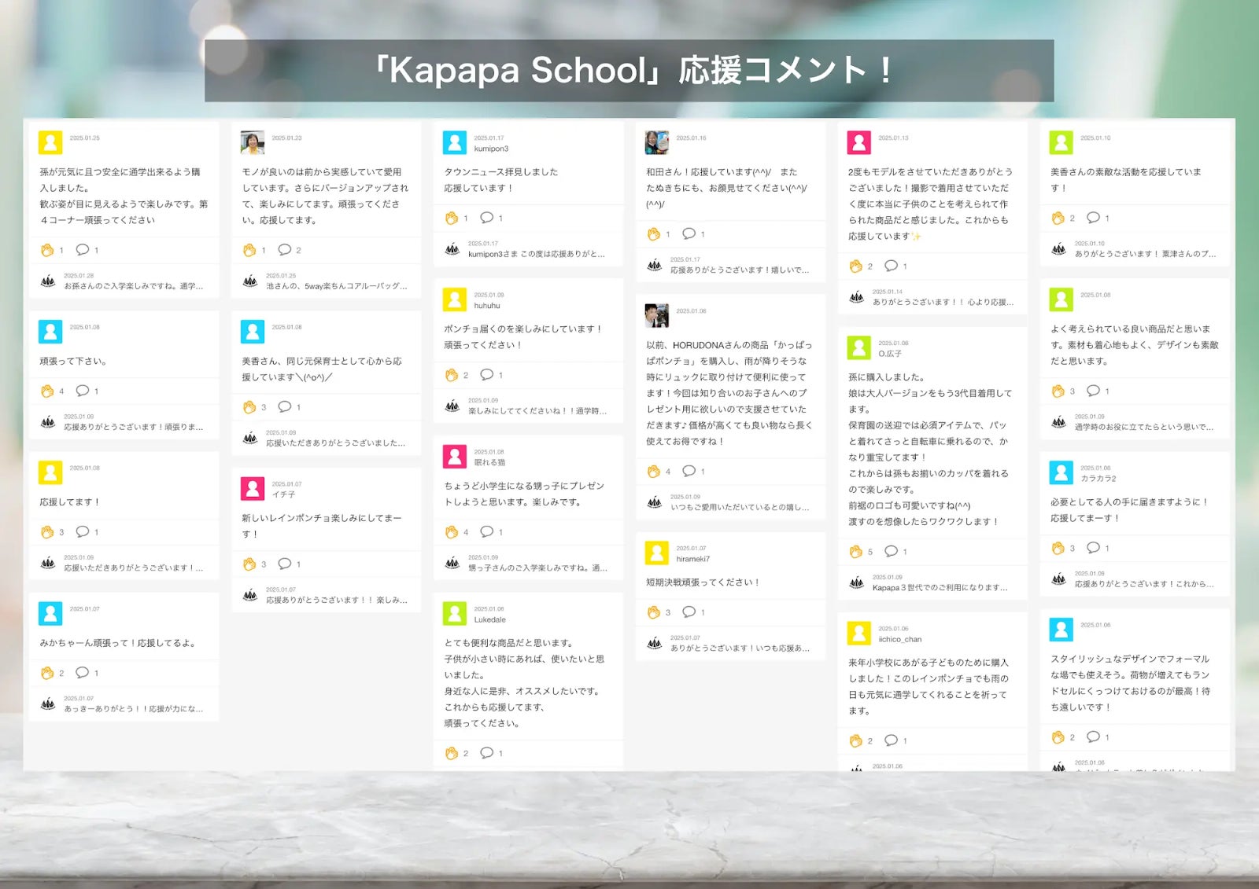Click the comment bubble under iichico_chan's post

coord(891,740)
